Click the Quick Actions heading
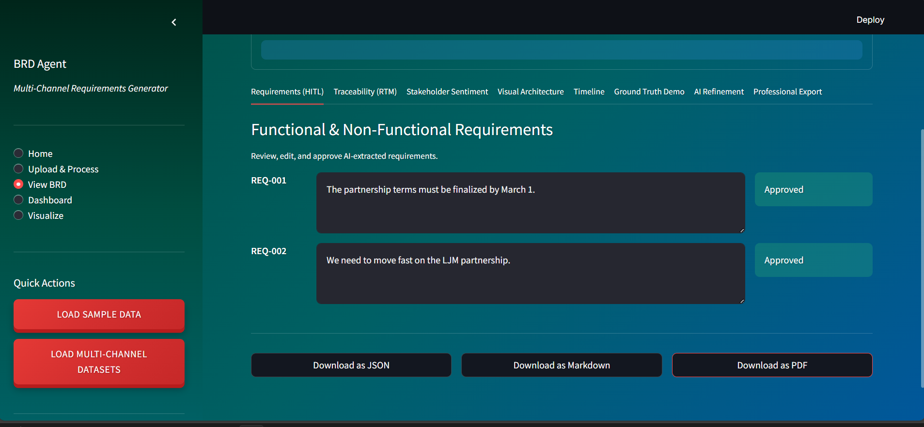The height and width of the screenshot is (427, 924). pos(44,283)
